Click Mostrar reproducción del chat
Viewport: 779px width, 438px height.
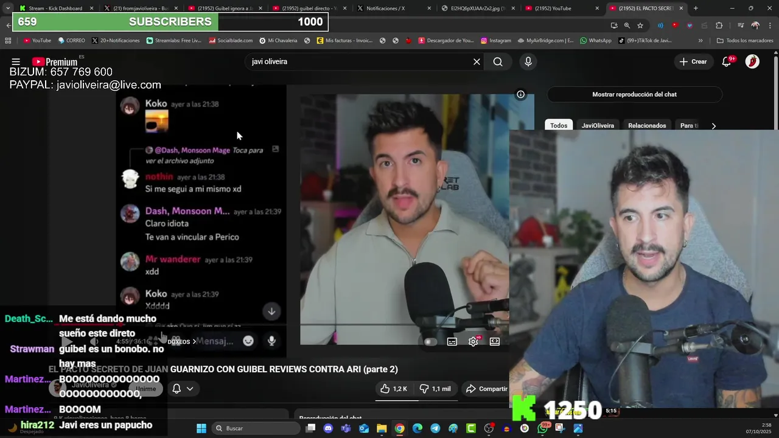(x=634, y=94)
